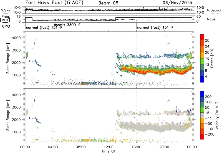Click the 'Freq. [MHz]' label
222x153 pixels.
pyautogui.click(x=5, y=19)
